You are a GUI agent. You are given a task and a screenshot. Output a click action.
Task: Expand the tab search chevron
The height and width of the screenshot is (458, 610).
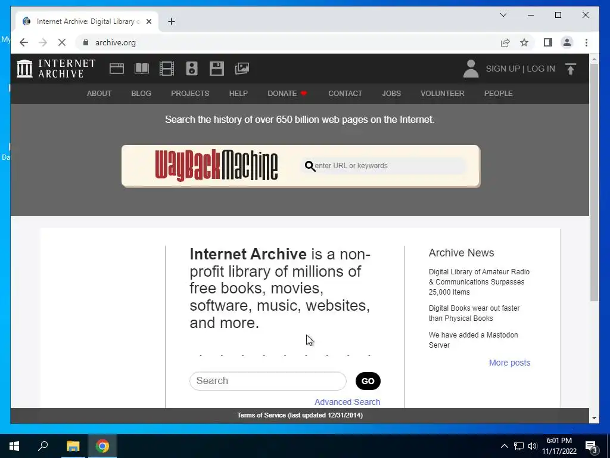pyautogui.click(x=503, y=15)
